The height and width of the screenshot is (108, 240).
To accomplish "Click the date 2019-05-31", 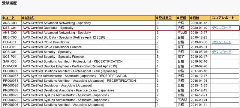I will (x=199, y=47).
